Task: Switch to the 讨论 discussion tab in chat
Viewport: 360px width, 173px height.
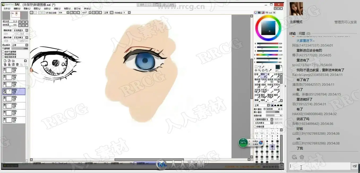Action: tap(293, 34)
